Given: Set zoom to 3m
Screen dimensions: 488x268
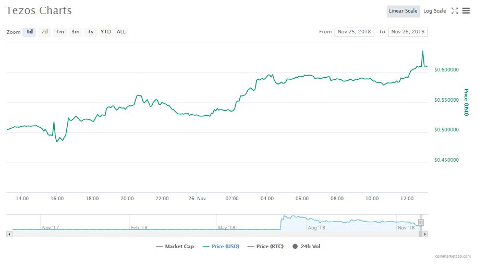Looking at the screenshot, I should click(x=75, y=32).
